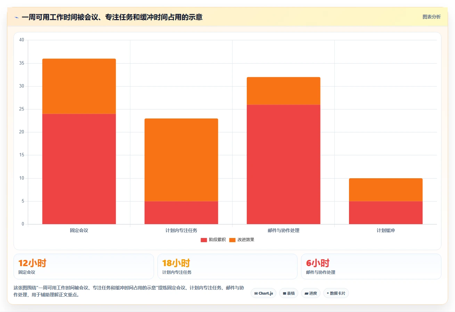Click the 固定会议 x-axis label
The height and width of the screenshot is (312, 455).
(79, 230)
